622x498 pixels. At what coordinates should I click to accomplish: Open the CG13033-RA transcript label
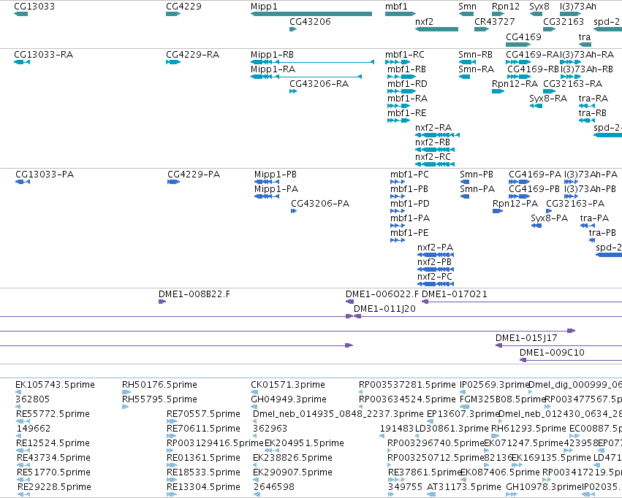point(44,55)
